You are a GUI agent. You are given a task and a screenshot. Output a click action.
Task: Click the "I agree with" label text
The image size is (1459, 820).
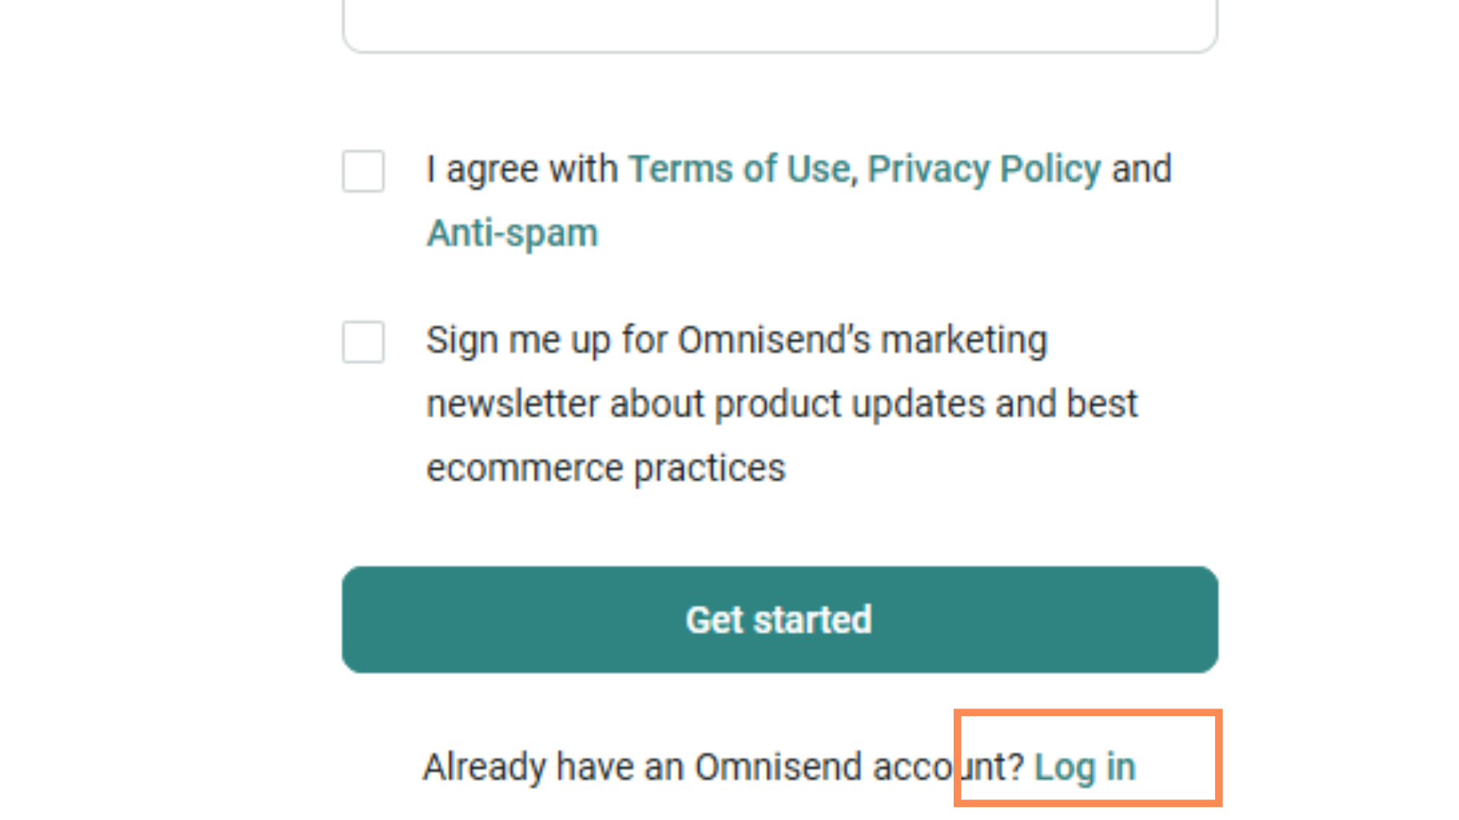[521, 169]
